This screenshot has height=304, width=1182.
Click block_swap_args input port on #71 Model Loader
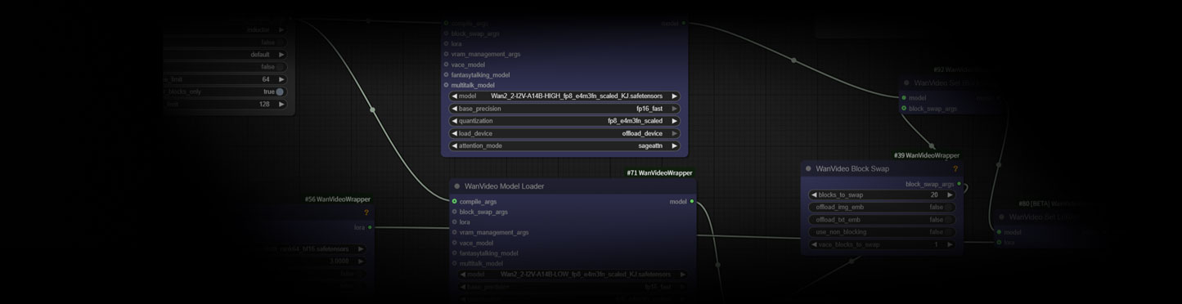pyautogui.click(x=454, y=212)
